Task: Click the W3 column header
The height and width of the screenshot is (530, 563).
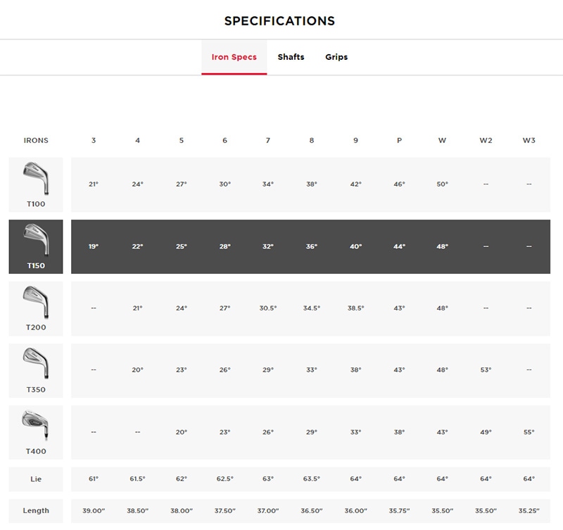Action: [529, 141]
